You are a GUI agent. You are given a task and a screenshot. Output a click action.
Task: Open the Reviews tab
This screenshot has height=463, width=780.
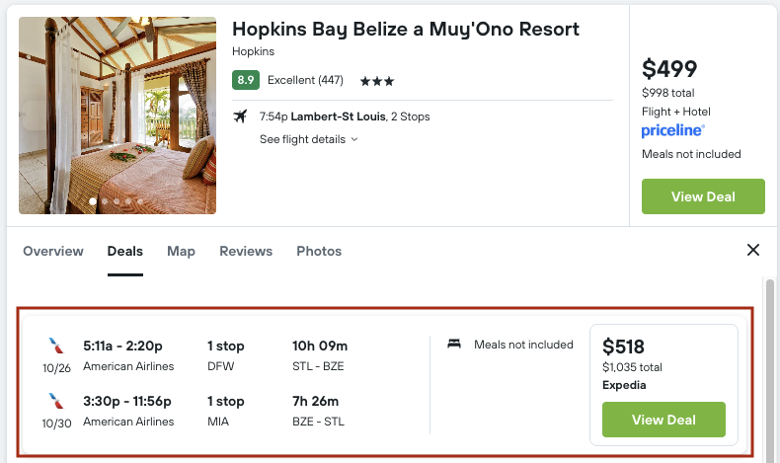pyautogui.click(x=246, y=252)
